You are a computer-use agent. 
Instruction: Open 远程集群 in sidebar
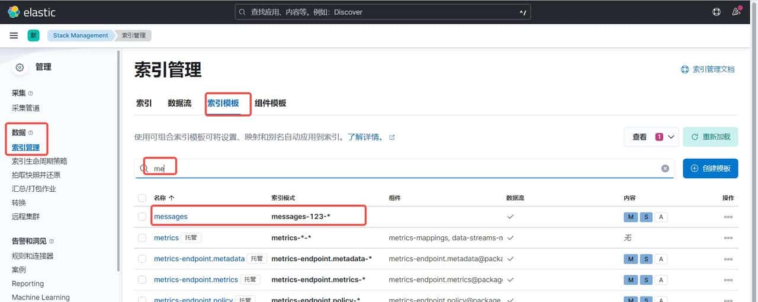tap(26, 217)
